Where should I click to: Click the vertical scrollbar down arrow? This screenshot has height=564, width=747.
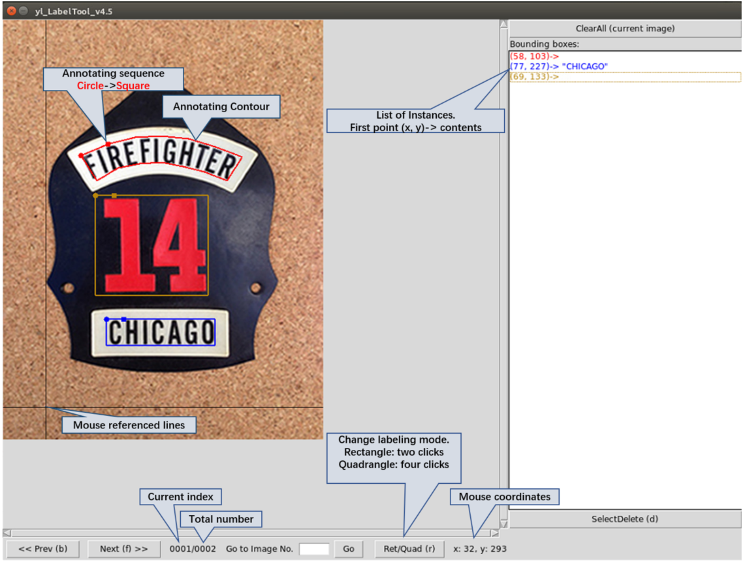pos(504,524)
